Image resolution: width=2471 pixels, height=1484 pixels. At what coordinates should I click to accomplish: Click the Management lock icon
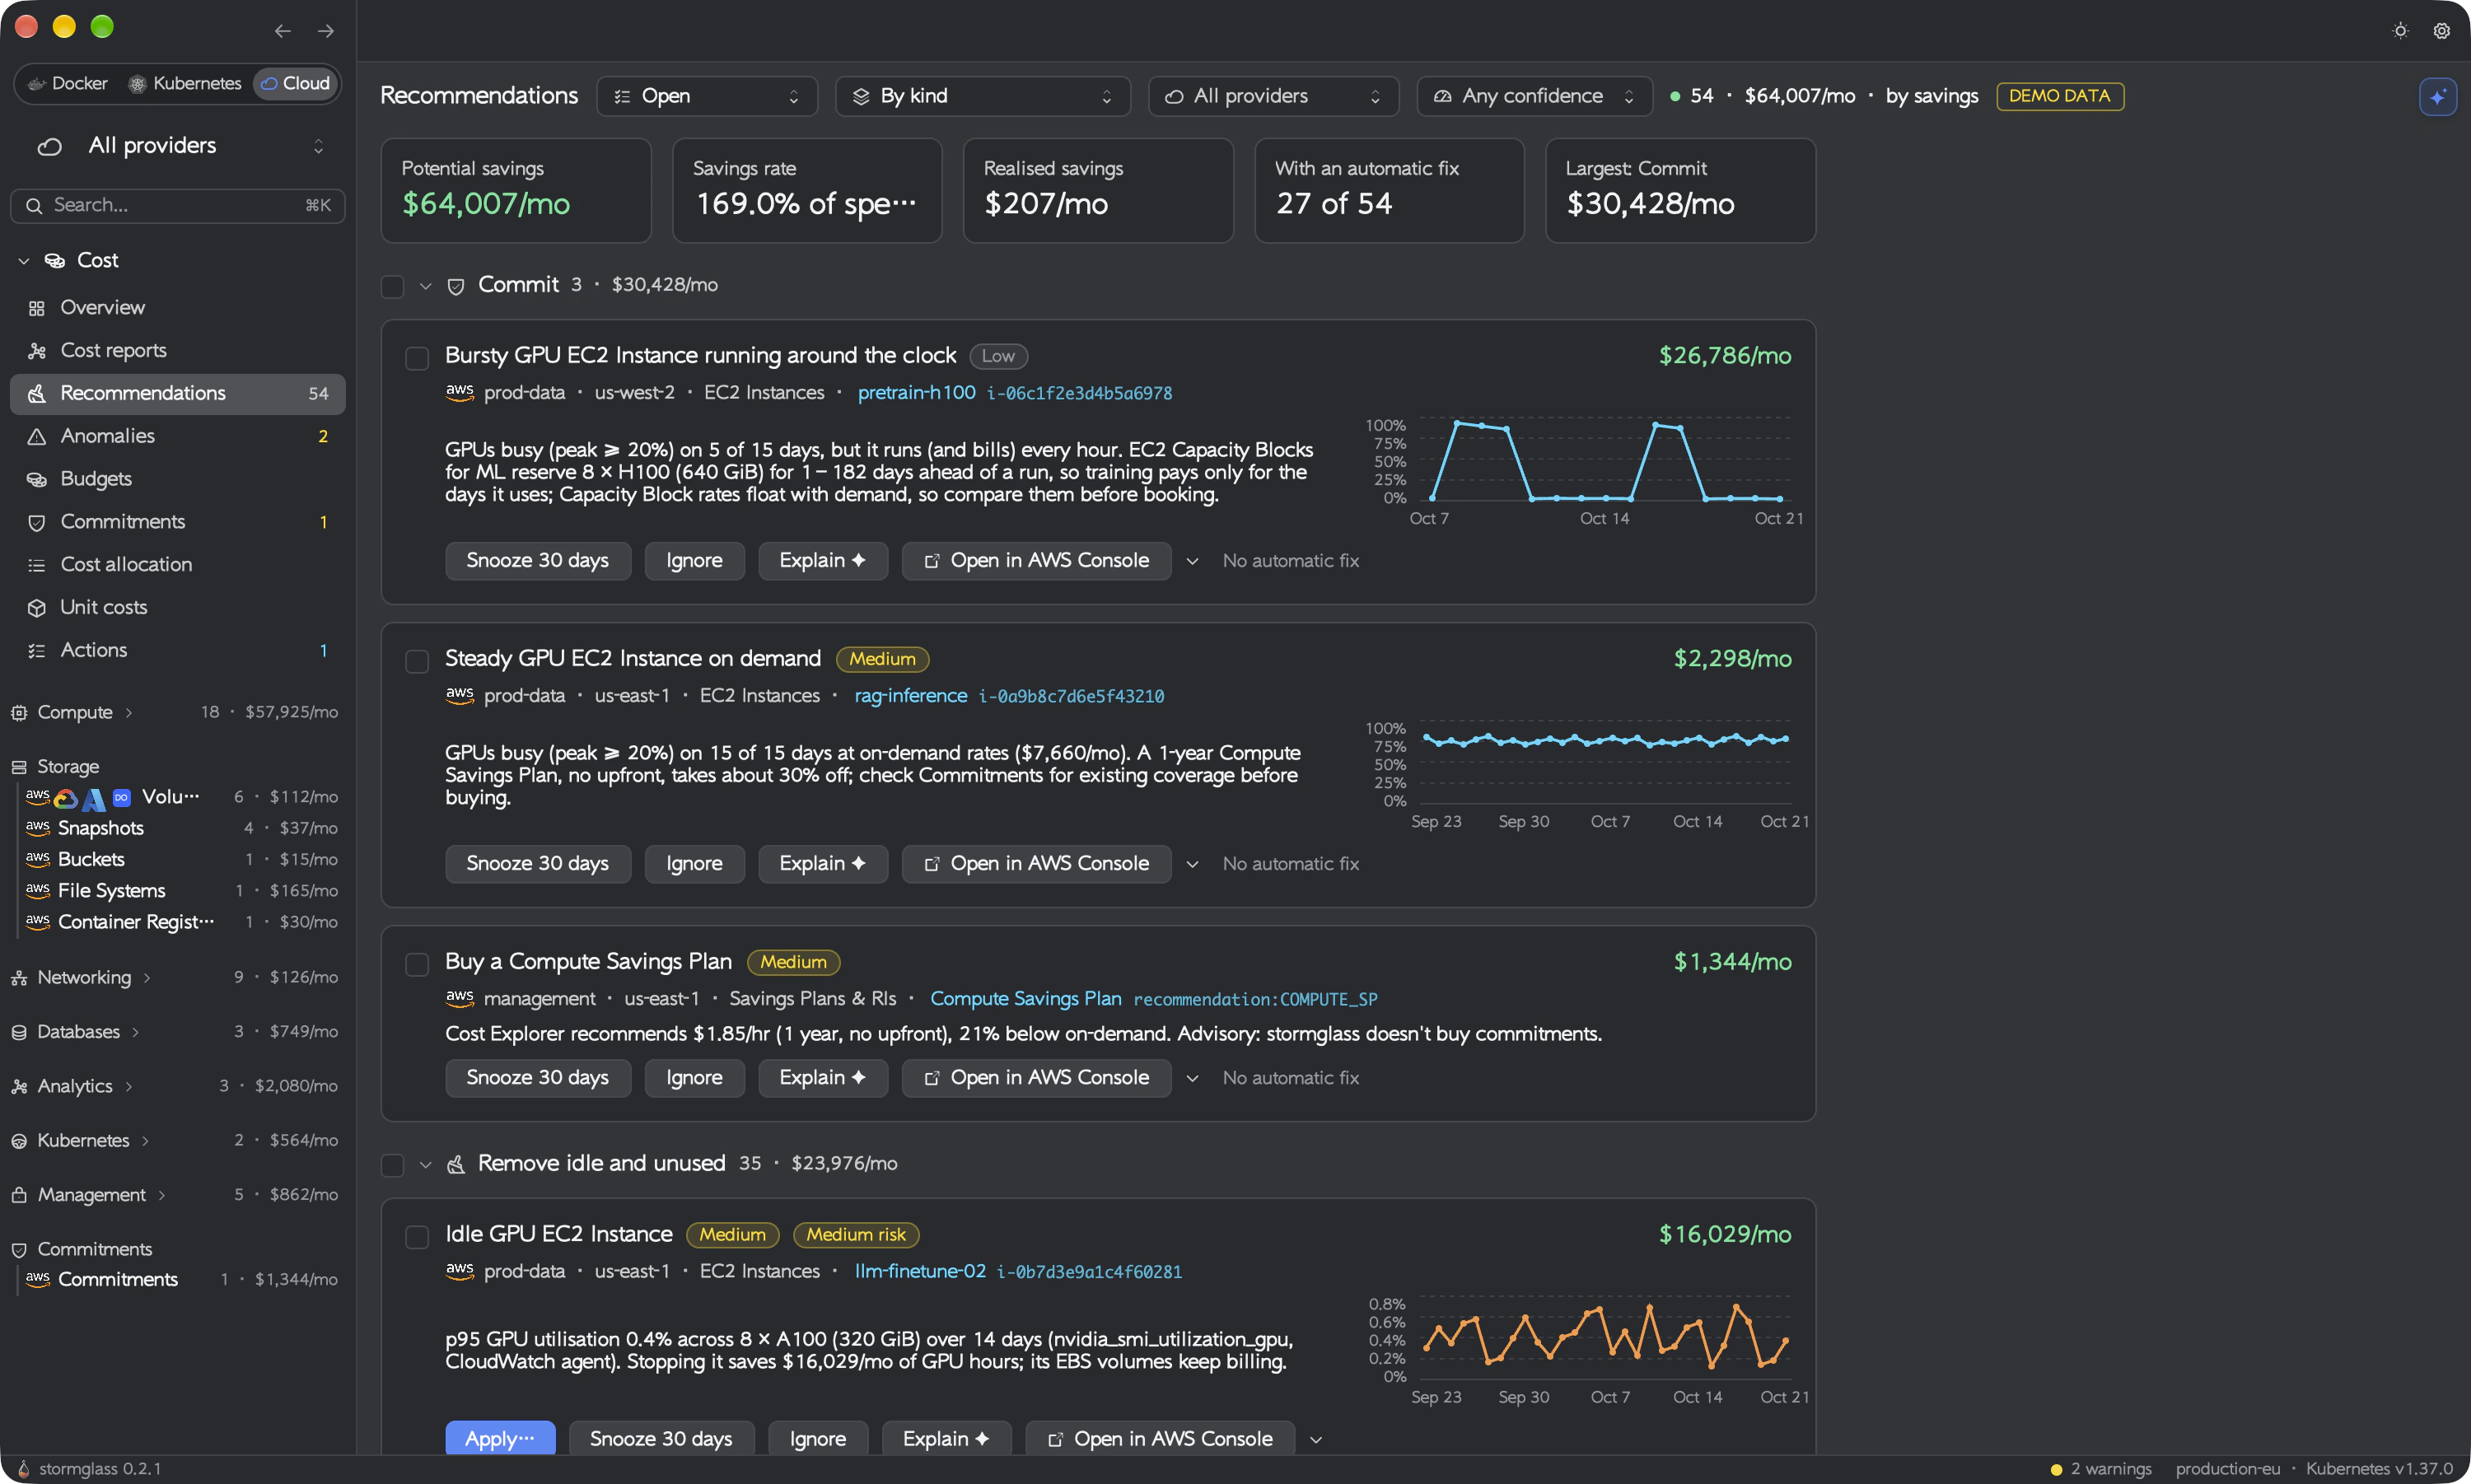(x=19, y=1195)
